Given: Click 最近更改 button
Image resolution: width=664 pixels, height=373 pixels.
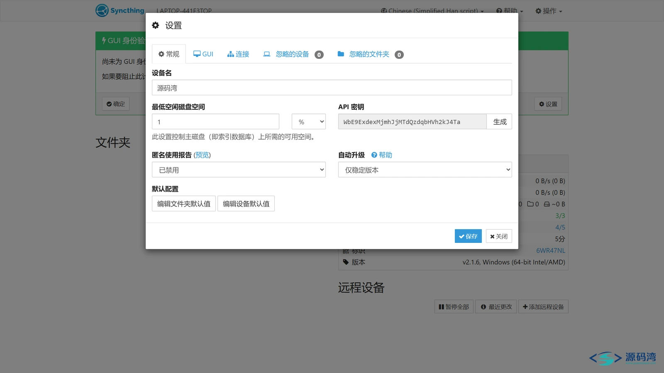Looking at the screenshot, I should point(496,307).
